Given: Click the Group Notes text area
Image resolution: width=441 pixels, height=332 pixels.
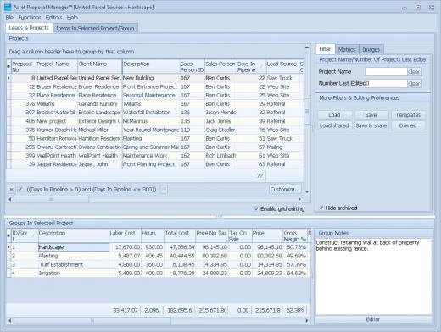Looking at the screenshot, I should [x=373, y=277].
